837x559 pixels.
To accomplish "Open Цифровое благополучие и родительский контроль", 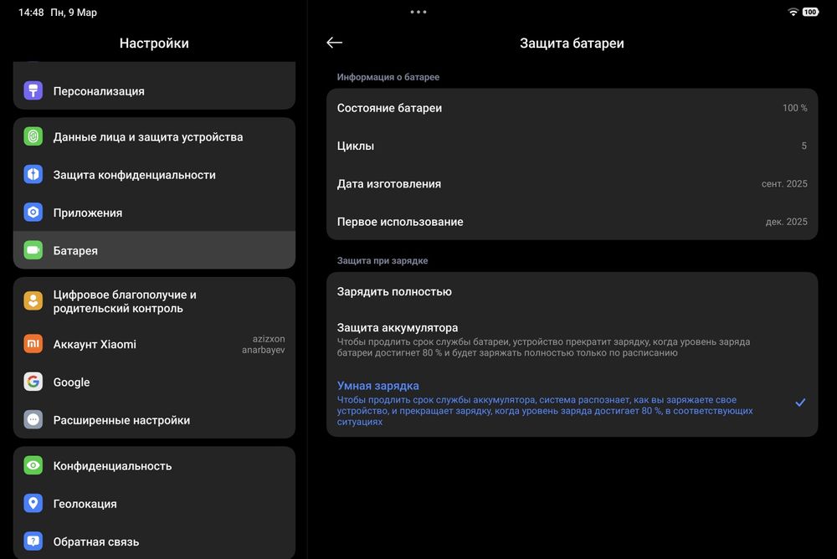I will tap(154, 301).
